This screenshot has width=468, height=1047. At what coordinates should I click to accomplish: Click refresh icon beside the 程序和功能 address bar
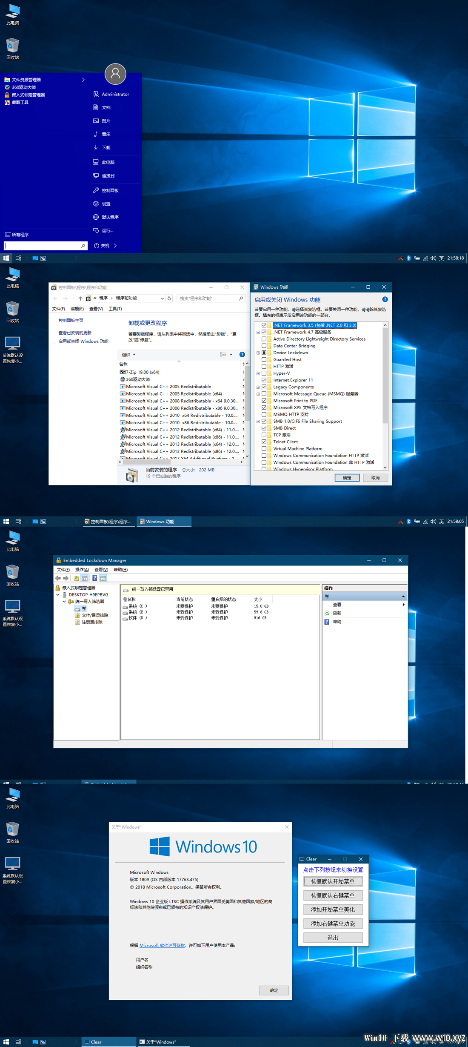(x=169, y=298)
